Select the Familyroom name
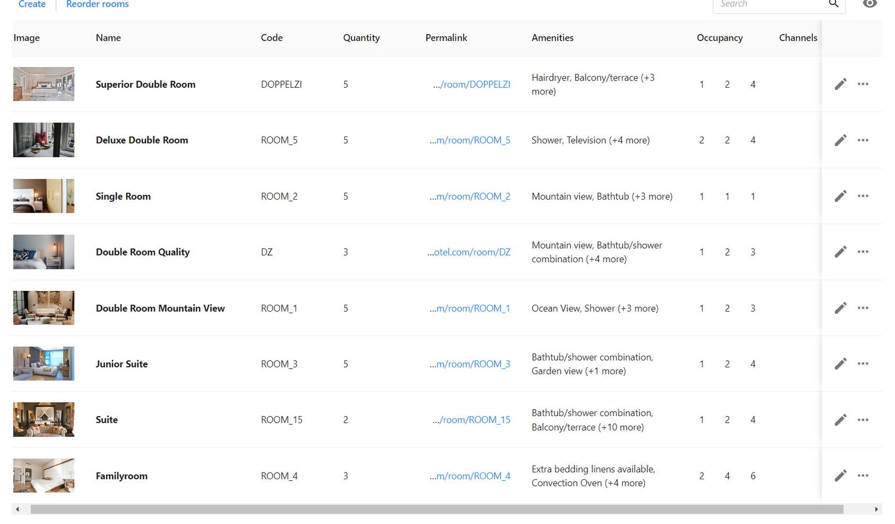This screenshot has height=524, width=895. pos(121,476)
